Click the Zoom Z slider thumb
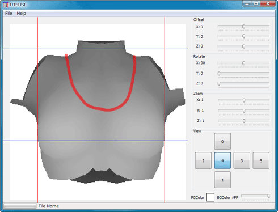 (x=244, y=121)
